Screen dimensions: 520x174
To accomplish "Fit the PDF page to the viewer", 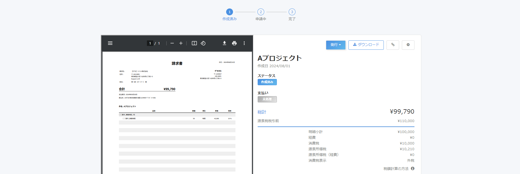I will (x=194, y=43).
